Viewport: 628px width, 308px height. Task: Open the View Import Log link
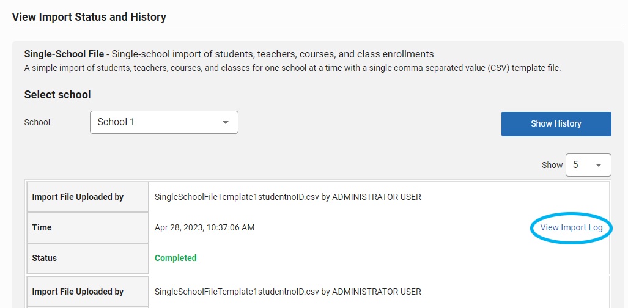(x=571, y=227)
